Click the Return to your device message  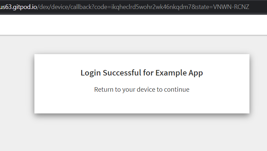pyautogui.click(x=142, y=90)
